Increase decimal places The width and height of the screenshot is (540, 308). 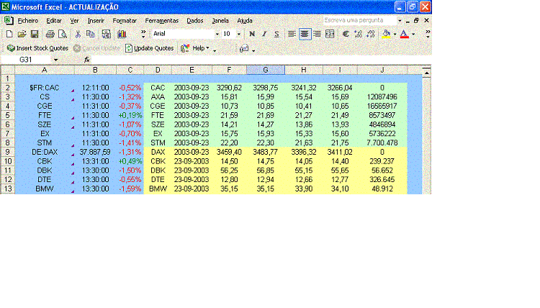pos(358,34)
